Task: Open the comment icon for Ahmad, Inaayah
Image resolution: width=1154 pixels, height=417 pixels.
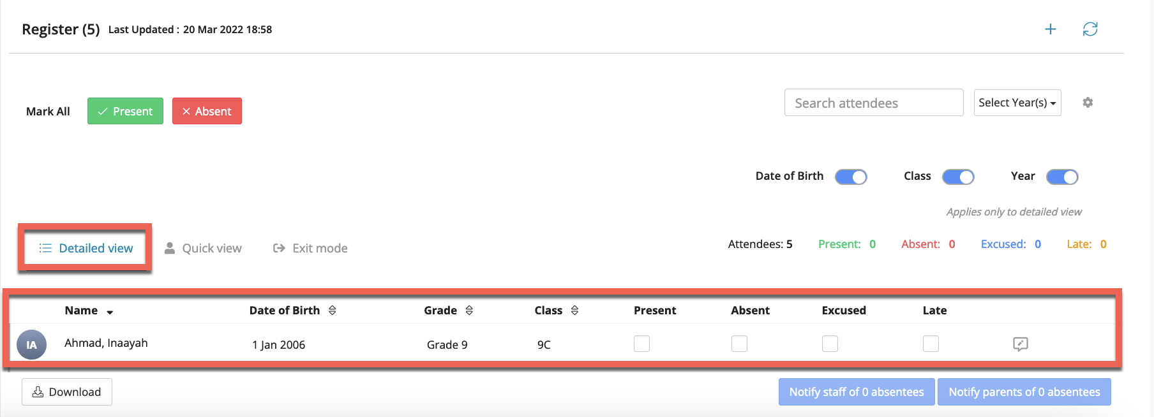Action: click(x=1020, y=344)
